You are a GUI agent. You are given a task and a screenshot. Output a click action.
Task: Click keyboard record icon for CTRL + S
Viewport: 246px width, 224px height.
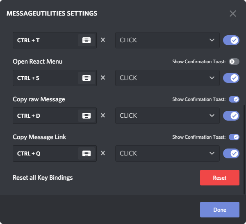point(87,78)
